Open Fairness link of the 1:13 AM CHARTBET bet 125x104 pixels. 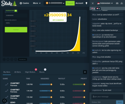point(14,98)
